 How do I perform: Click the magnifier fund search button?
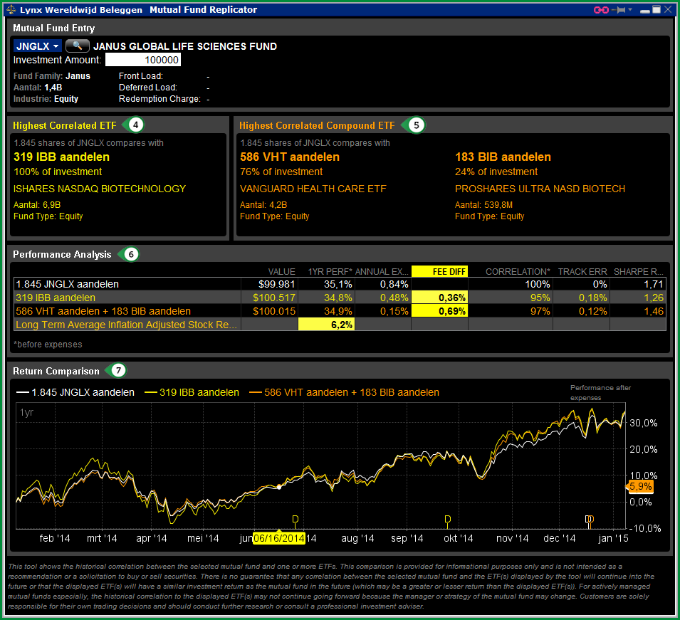[77, 46]
